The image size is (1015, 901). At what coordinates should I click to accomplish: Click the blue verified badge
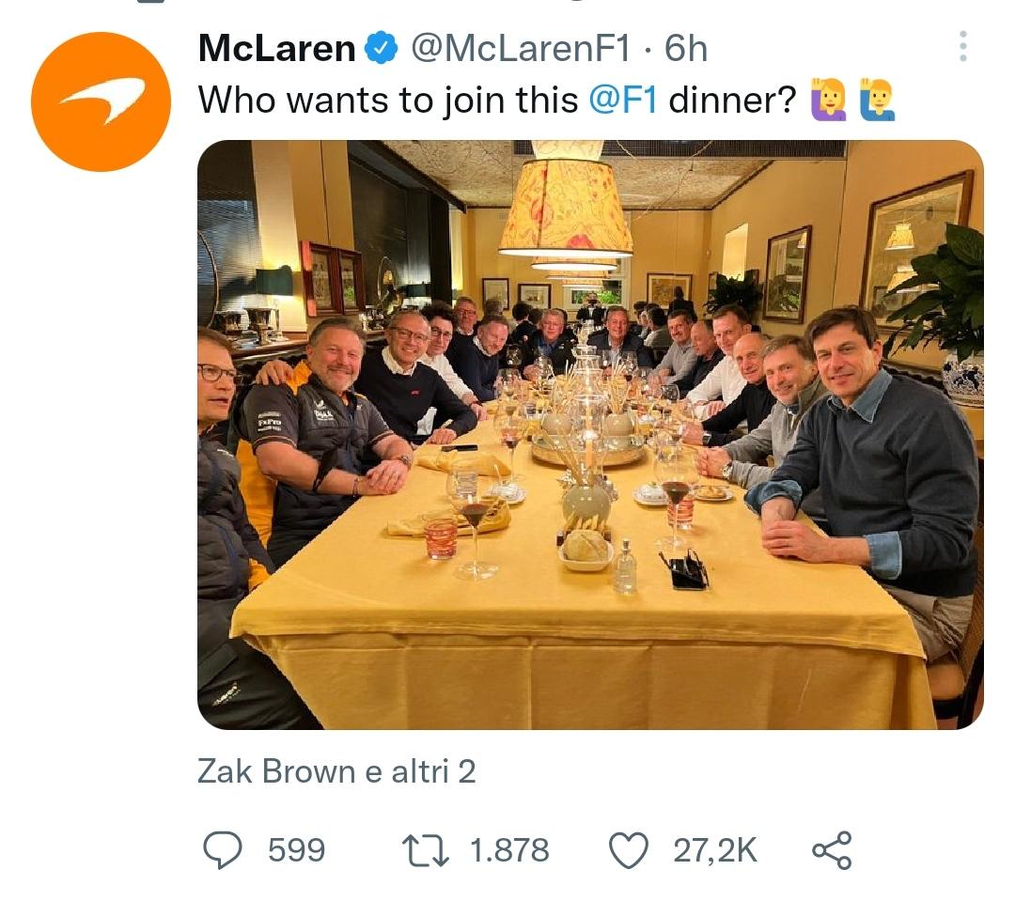tap(382, 48)
